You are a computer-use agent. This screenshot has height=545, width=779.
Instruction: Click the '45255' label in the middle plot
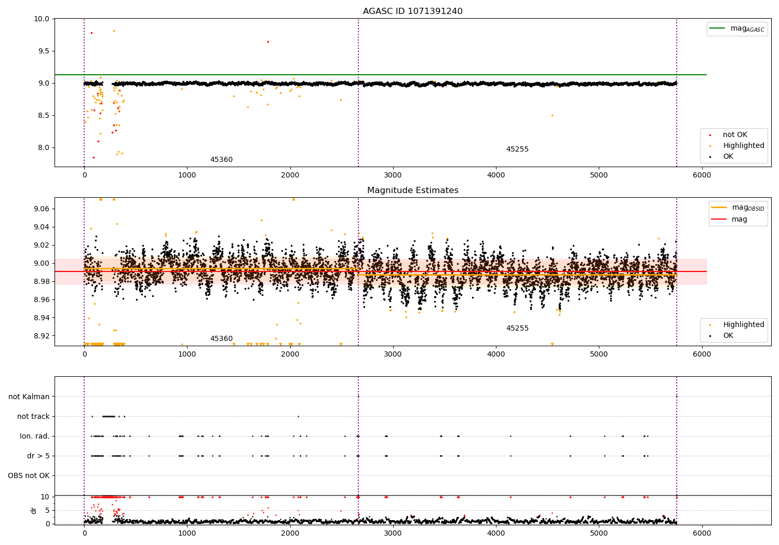pos(517,329)
